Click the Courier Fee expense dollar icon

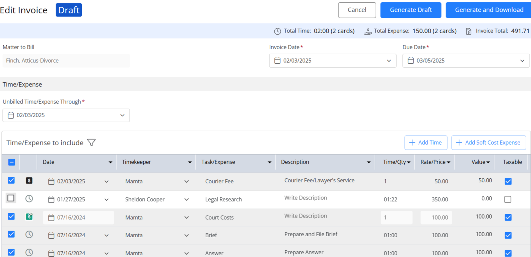29,181
